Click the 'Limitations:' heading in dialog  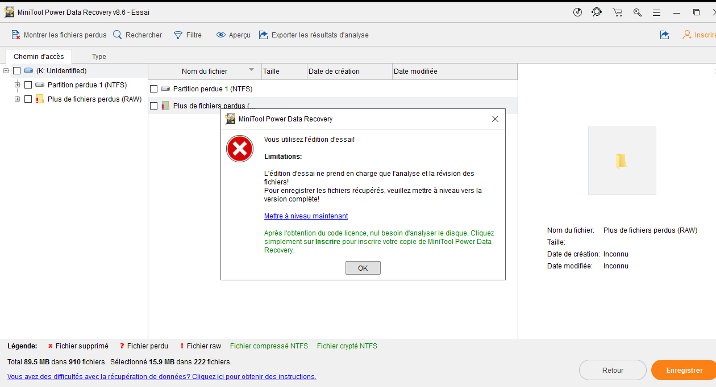tap(283, 157)
